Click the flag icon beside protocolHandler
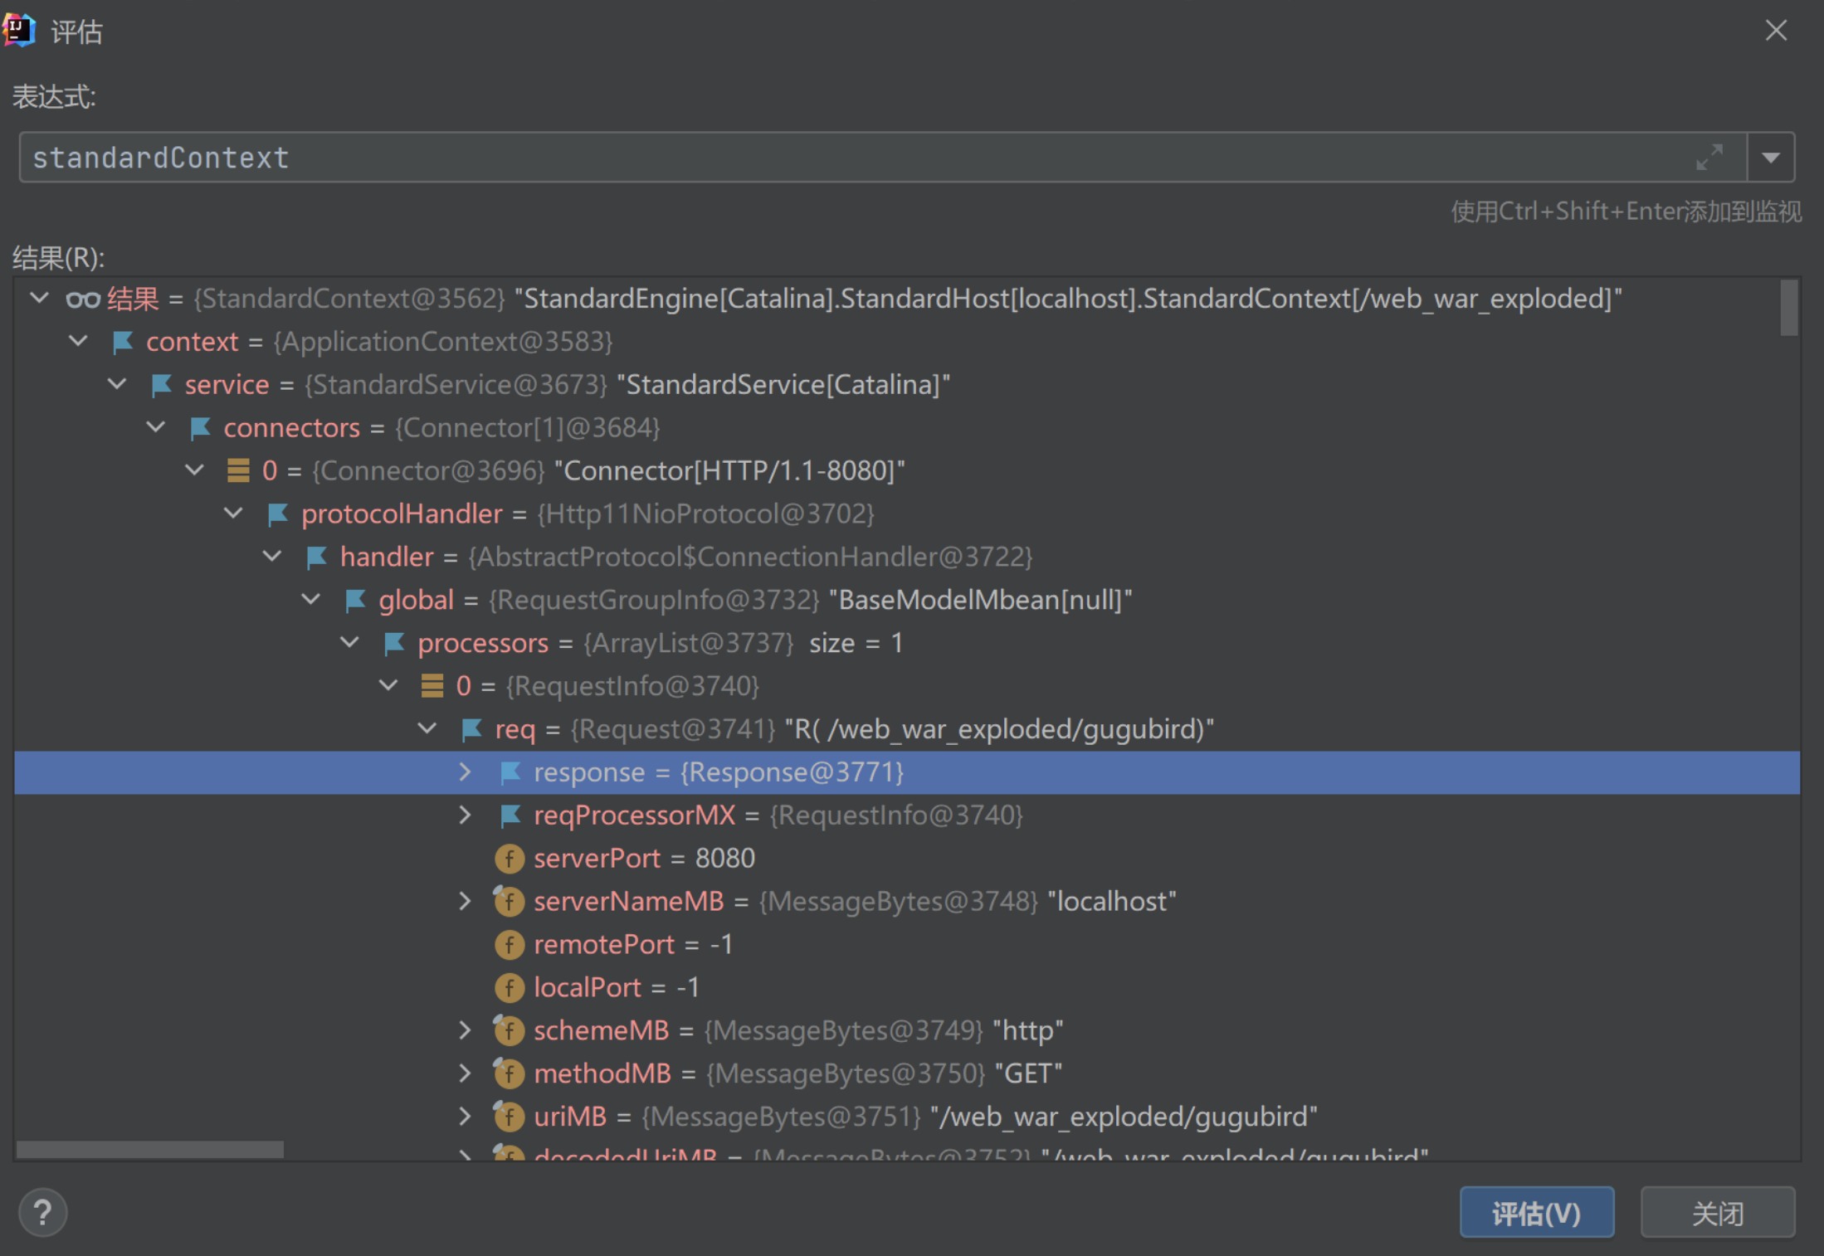The width and height of the screenshot is (1824, 1256). (x=277, y=514)
